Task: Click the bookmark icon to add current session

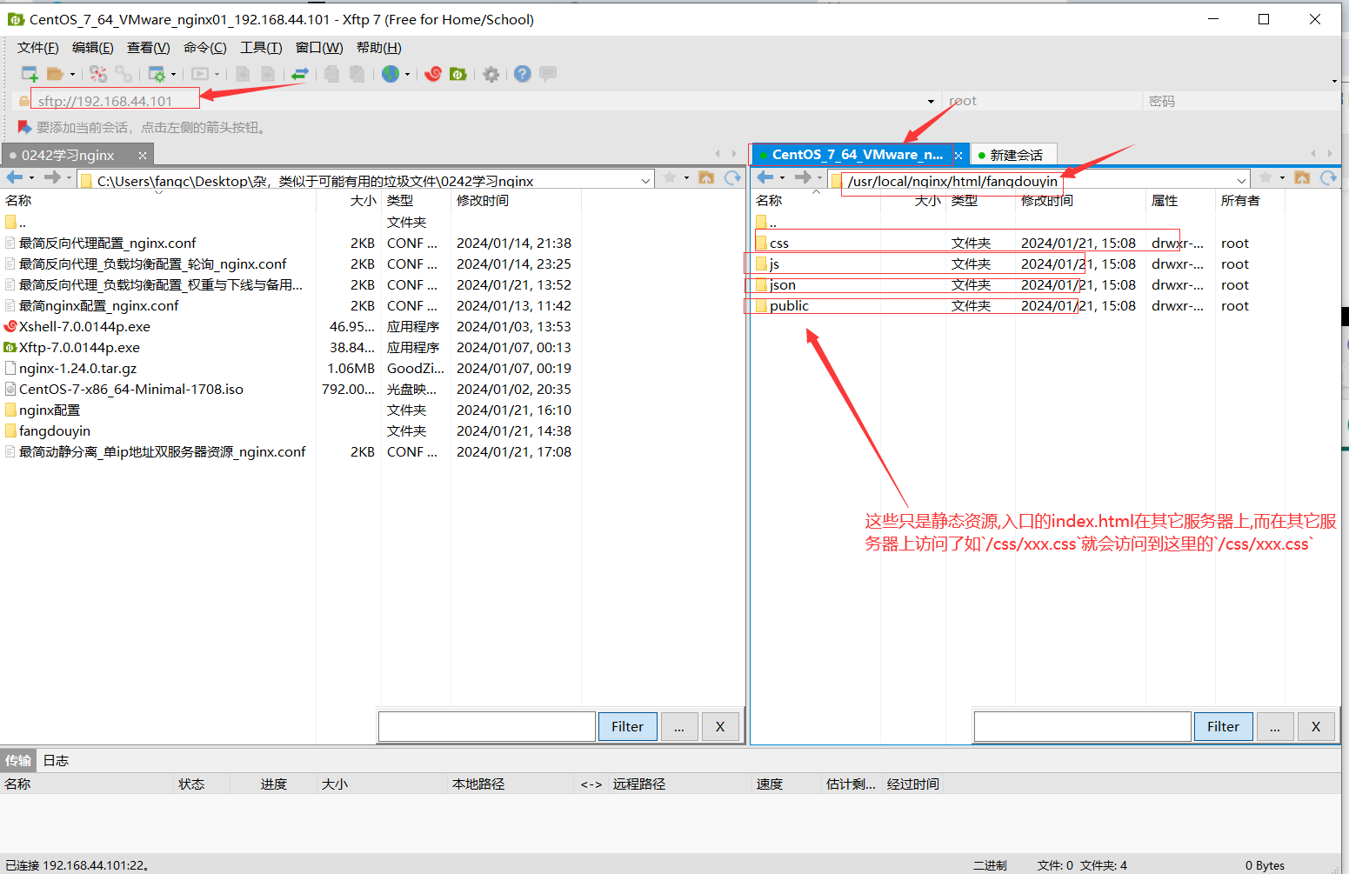Action: tap(24, 127)
